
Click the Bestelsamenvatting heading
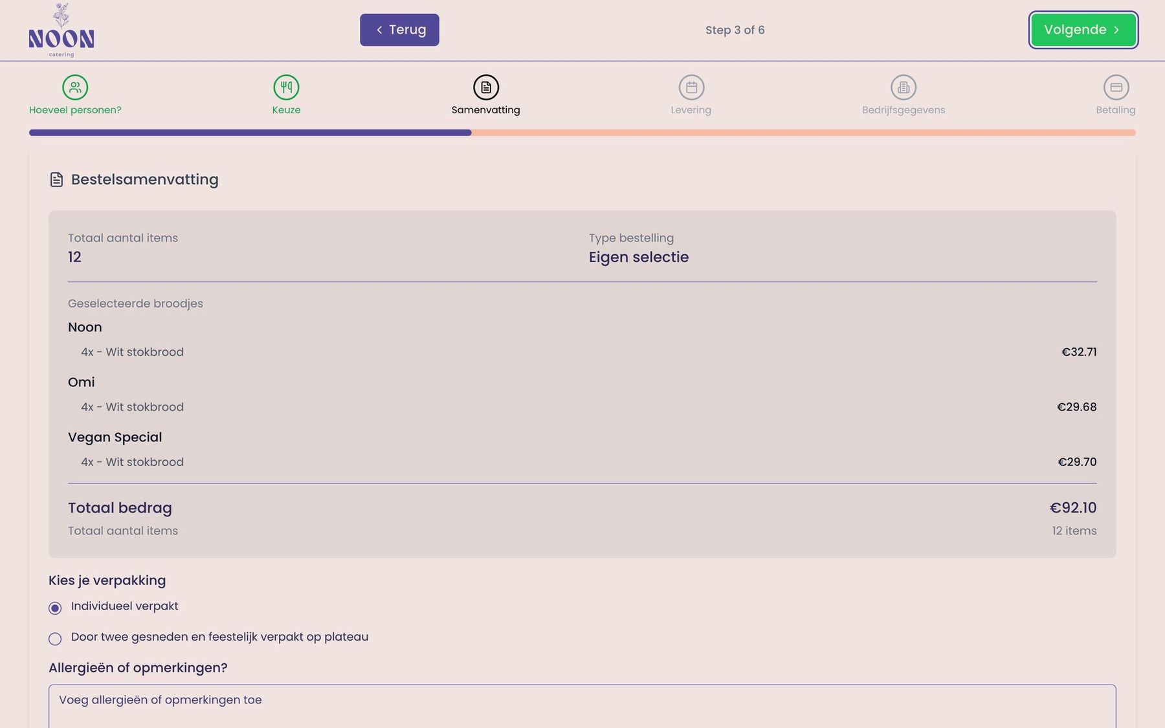[x=145, y=180]
